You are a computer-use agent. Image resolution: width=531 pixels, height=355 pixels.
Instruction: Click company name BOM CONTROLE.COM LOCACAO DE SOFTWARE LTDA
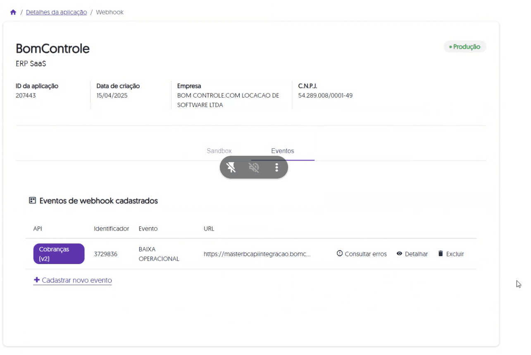coord(228,100)
